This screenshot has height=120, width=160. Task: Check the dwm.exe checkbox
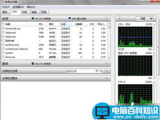pyautogui.click(x=3, y=57)
